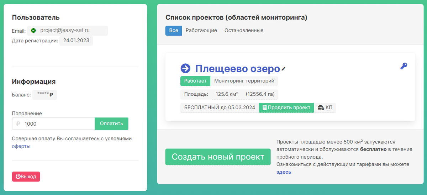The width and height of the screenshot is (427, 195).
Task: Click the Информация heading
Action: point(34,81)
